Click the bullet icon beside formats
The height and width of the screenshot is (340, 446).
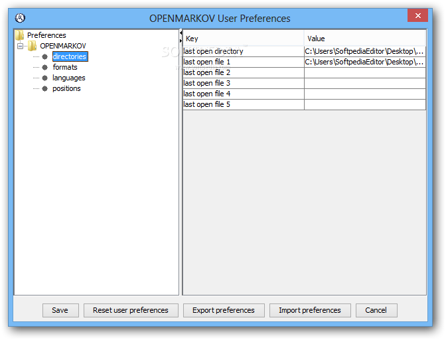tap(45, 67)
